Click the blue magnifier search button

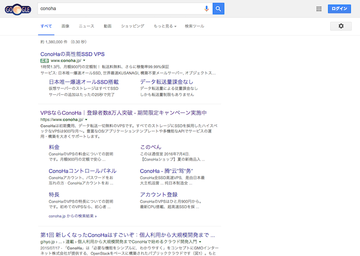point(219,9)
